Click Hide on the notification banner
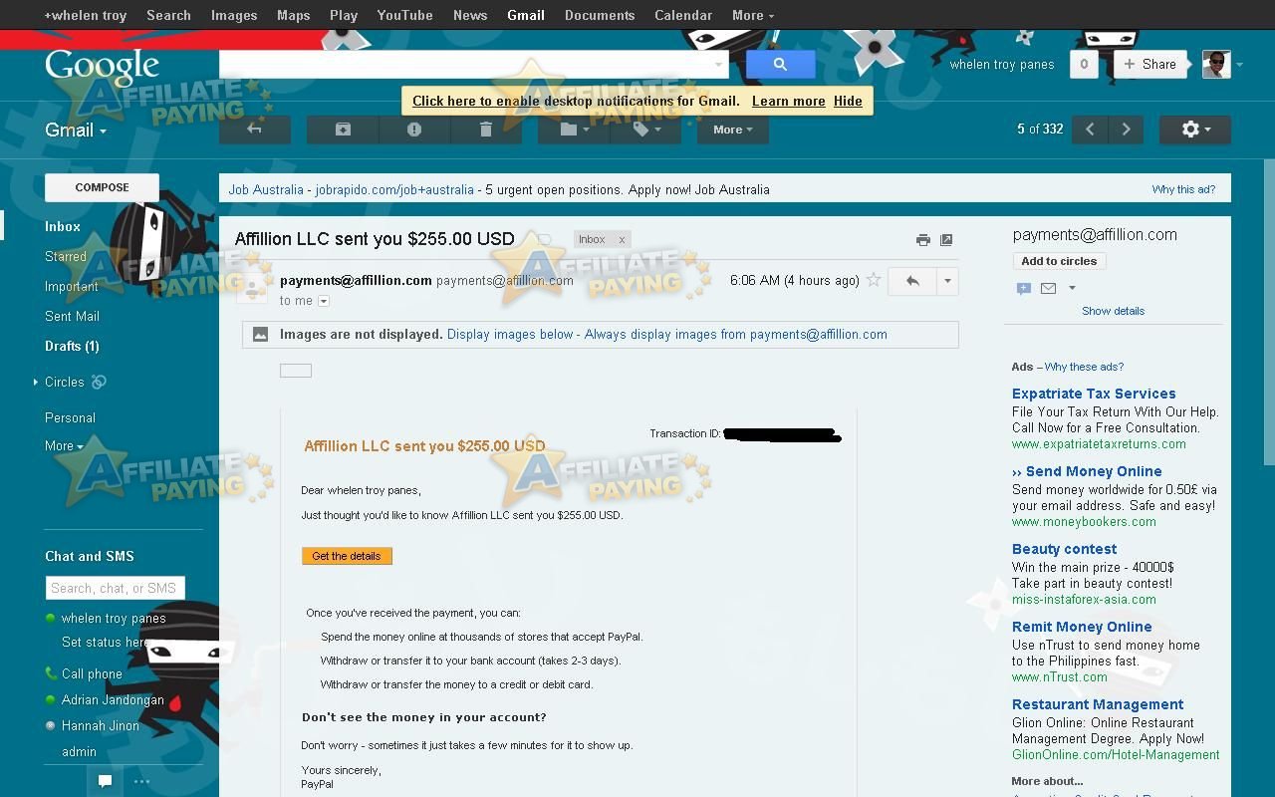Viewport: 1275px width, 797px height. click(x=848, y=101)
